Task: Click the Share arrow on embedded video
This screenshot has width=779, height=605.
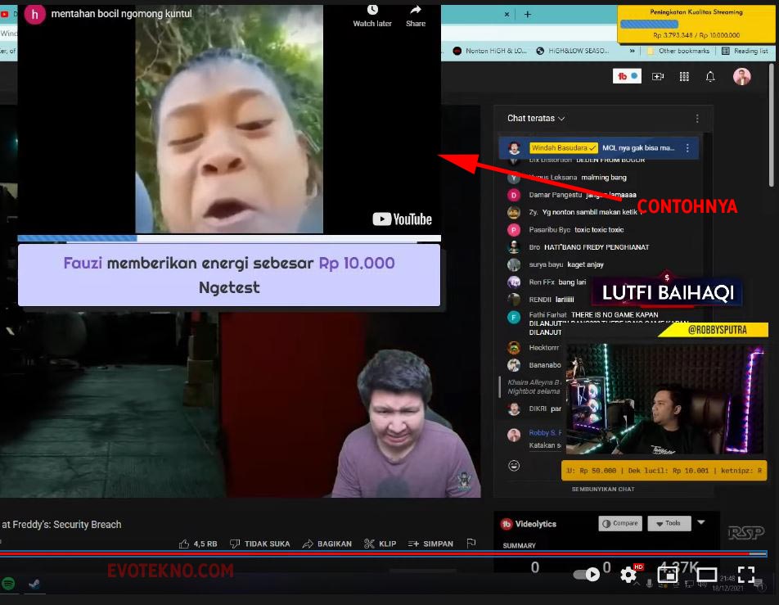Action: pyautogui.click(x=416, y=11)
